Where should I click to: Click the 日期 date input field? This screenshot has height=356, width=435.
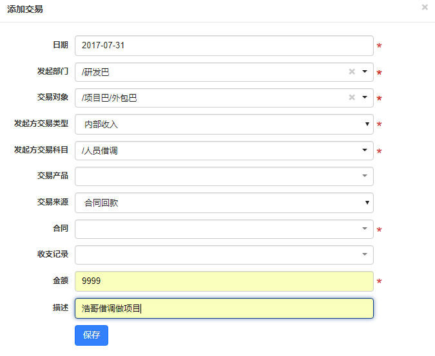click(x=224, y=46)
